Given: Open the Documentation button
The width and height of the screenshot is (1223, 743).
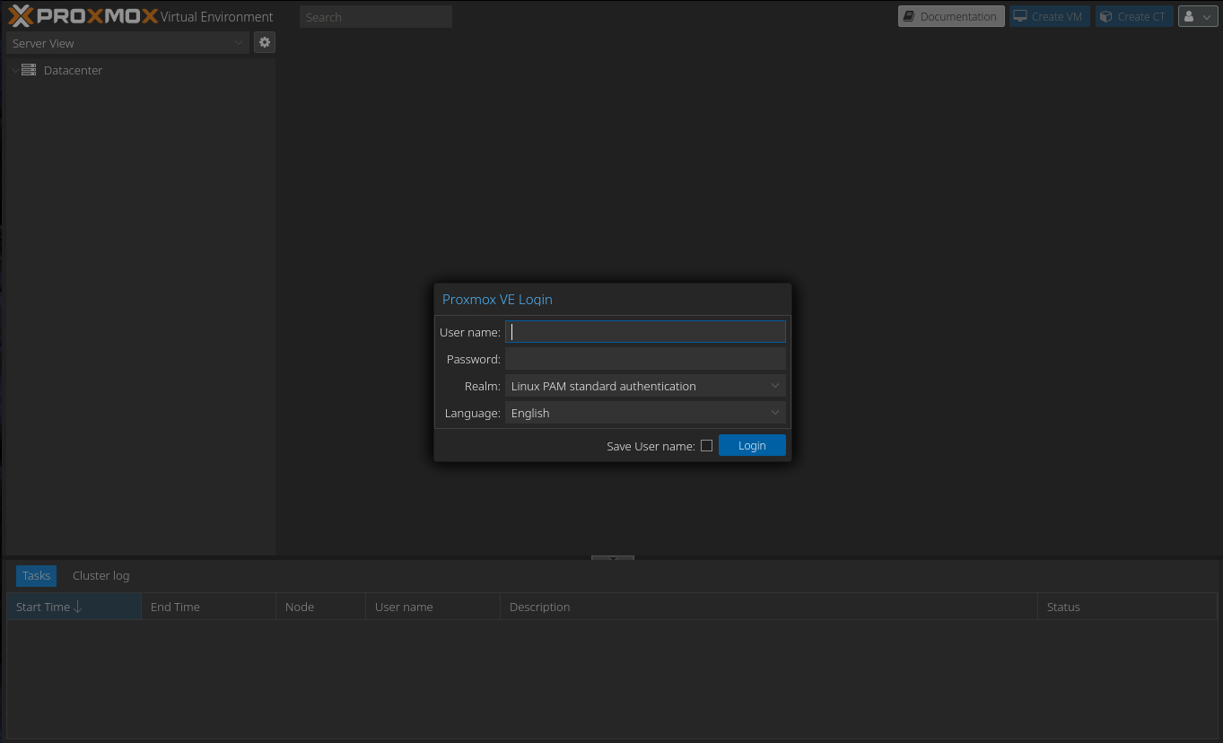Looking at the screenshot, I should [x=951, y=16].
